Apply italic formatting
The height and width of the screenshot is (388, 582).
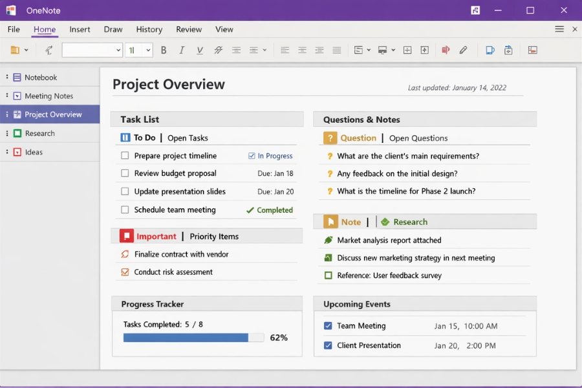click(182, 50)
